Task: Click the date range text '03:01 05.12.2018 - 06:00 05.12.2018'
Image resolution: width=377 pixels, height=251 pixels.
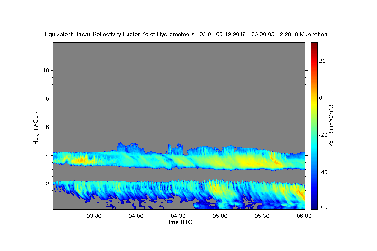Action: click(x=249, y=35)
